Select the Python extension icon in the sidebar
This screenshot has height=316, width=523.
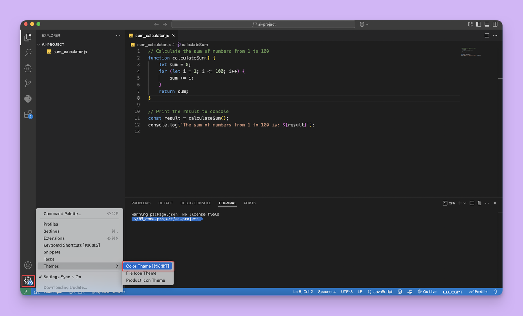[x=27, y=99]
